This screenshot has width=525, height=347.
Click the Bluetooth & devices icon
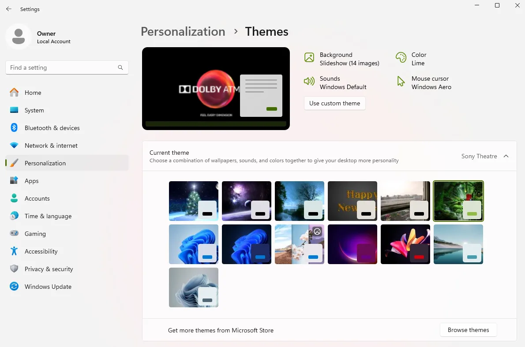click(14, 128)
